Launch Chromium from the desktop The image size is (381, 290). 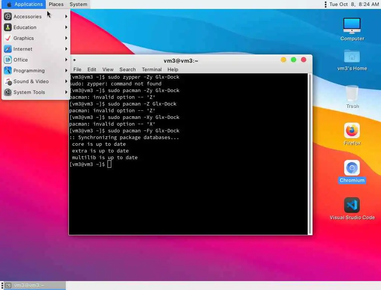coord(352,168)
